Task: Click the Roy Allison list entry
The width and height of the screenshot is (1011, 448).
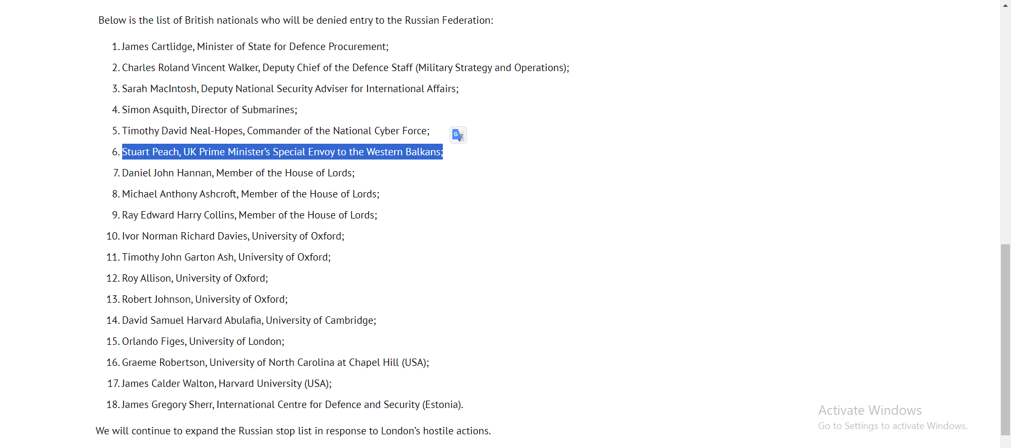Action: click(x=195, y=278)
